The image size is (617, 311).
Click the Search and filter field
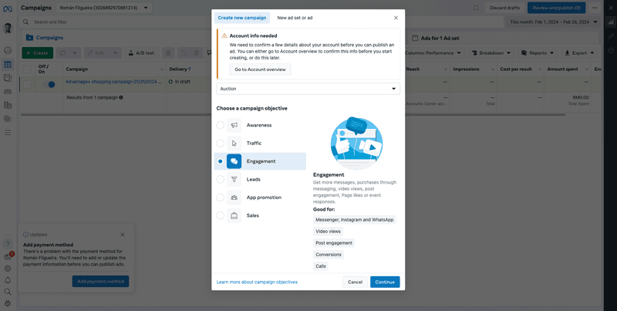point(261,22)
